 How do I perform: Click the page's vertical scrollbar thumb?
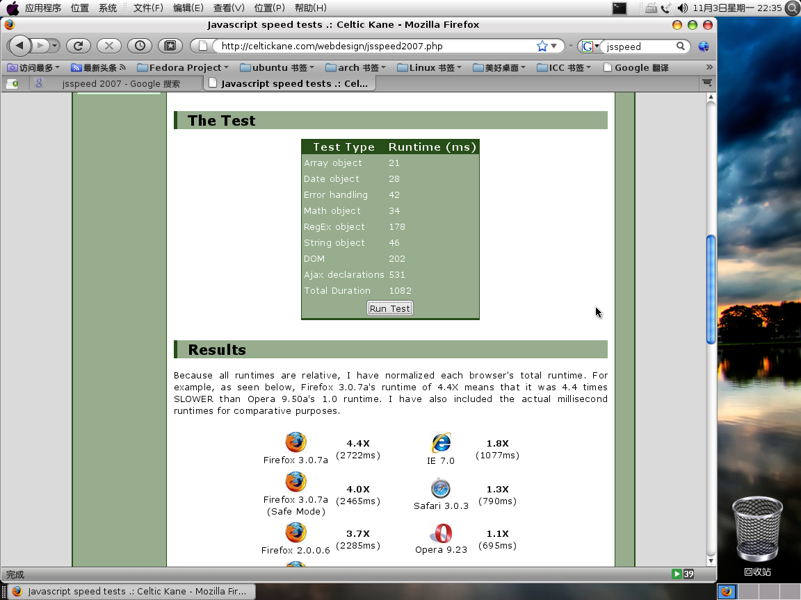(x=711, y=290)
